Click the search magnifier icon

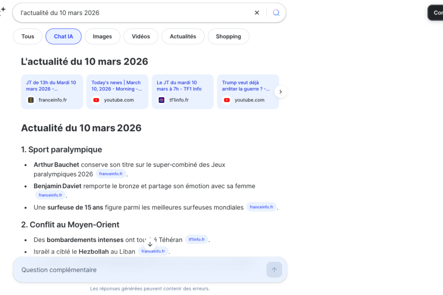pos(276,12)
